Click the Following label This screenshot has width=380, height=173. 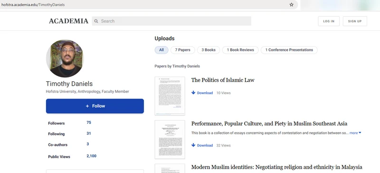(57, 134)
